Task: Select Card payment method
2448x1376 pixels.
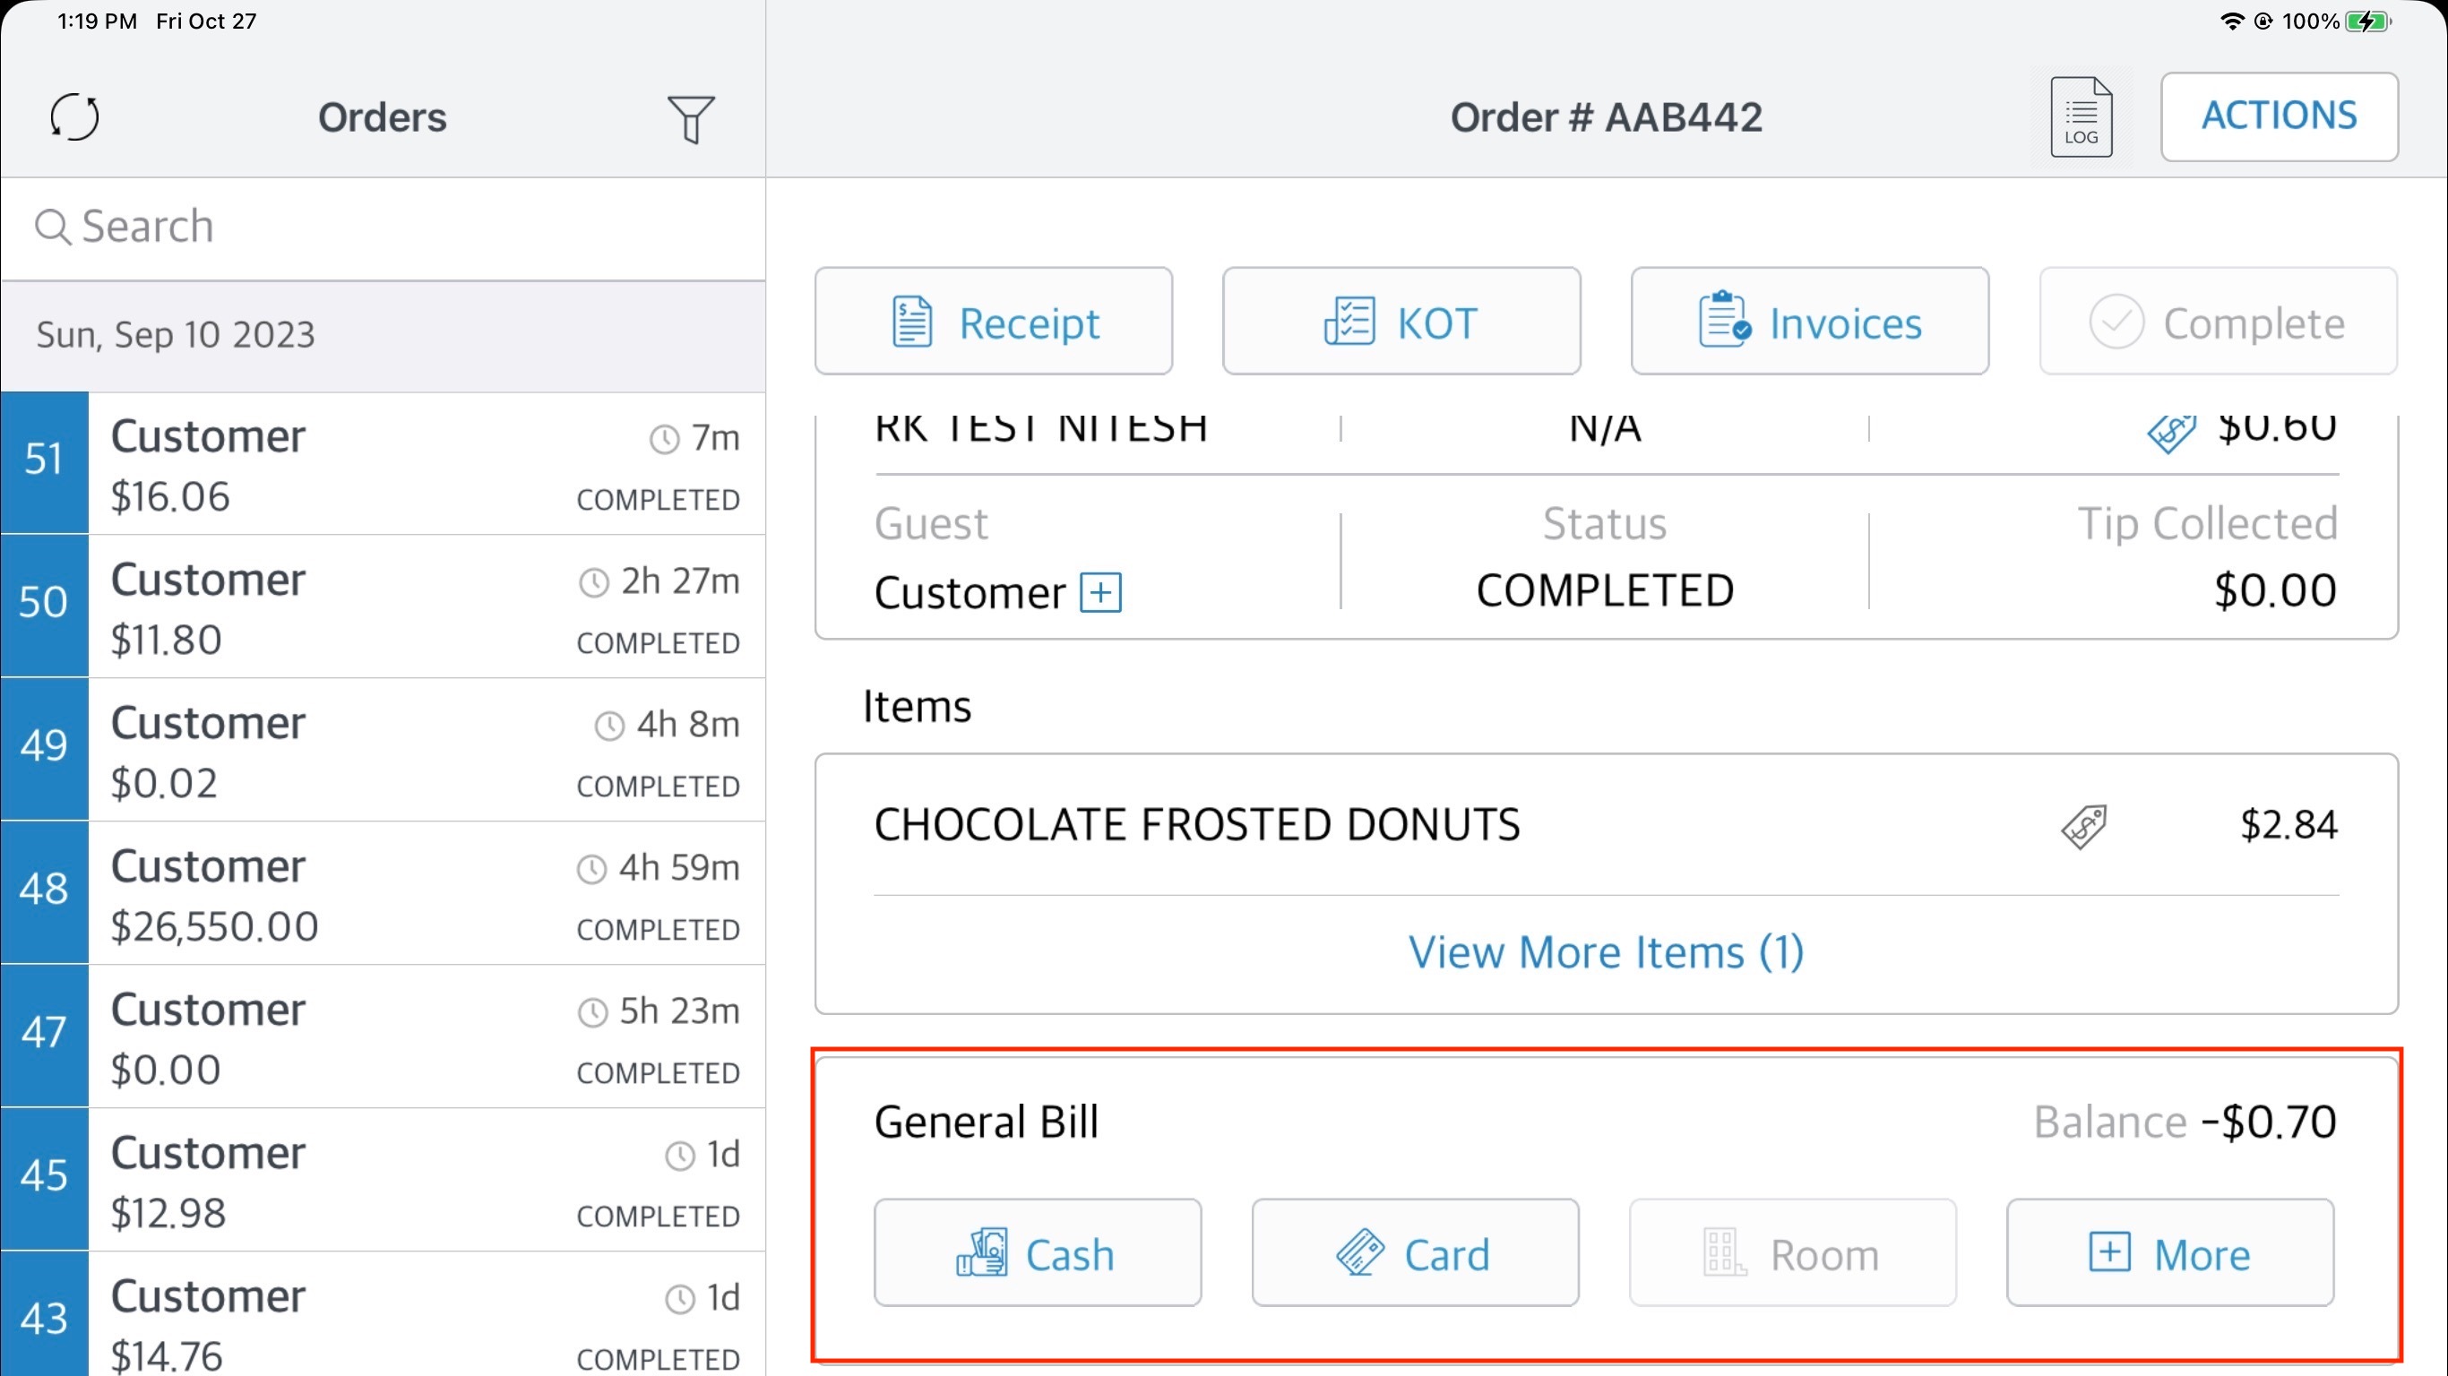Action: 1414,1253
